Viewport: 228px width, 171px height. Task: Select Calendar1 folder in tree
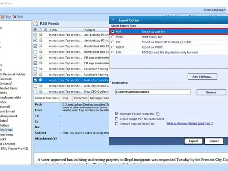coord(6,79)
